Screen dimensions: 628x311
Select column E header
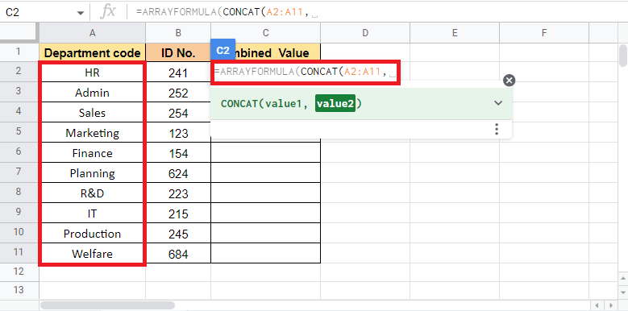pyautogui.click(x=455, y=33)
